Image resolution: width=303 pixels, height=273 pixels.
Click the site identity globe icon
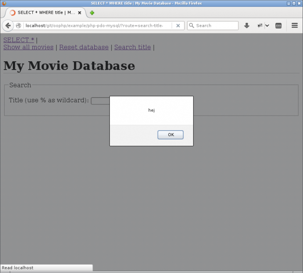click(x=19, y=26)
